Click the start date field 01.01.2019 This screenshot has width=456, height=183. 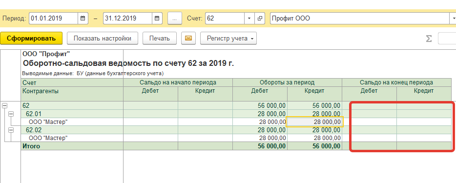pos(54,19)
